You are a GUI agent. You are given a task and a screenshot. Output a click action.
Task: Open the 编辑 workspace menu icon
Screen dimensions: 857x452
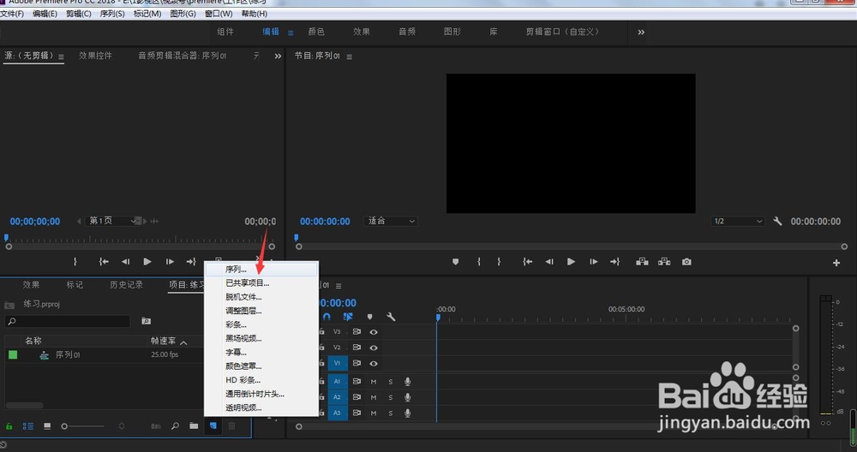(x=291, y=33)
